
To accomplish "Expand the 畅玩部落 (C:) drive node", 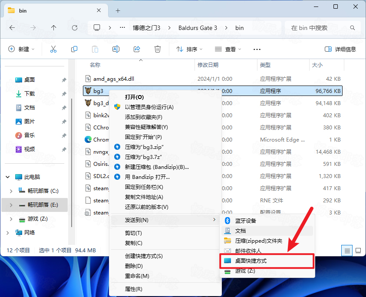I will 11,191.
